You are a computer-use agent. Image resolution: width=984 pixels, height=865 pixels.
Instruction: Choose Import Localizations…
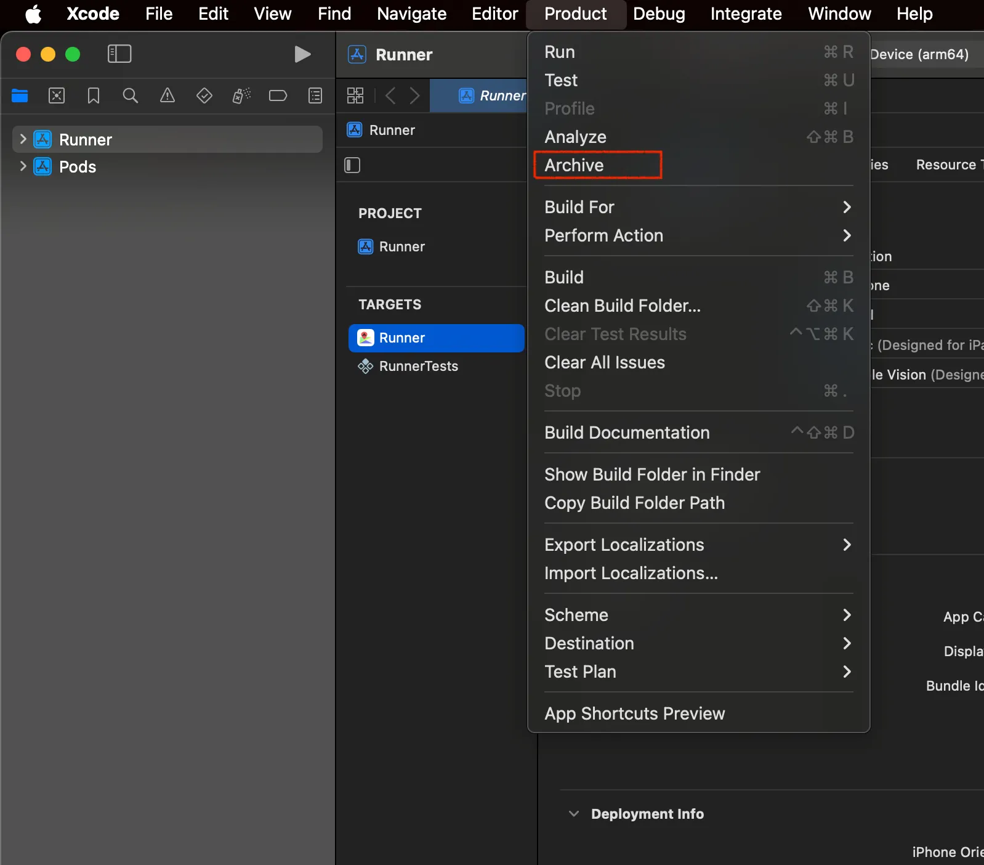pos(699,573)
